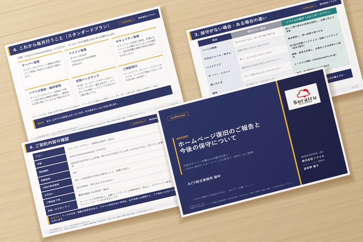Click the Confidential badge on the comparison slide

coord(308,8)
